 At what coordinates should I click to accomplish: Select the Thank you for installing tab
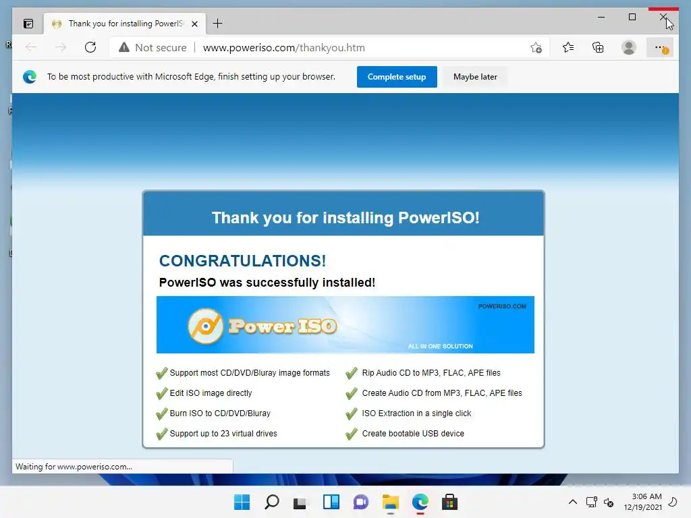pos(125,24)
